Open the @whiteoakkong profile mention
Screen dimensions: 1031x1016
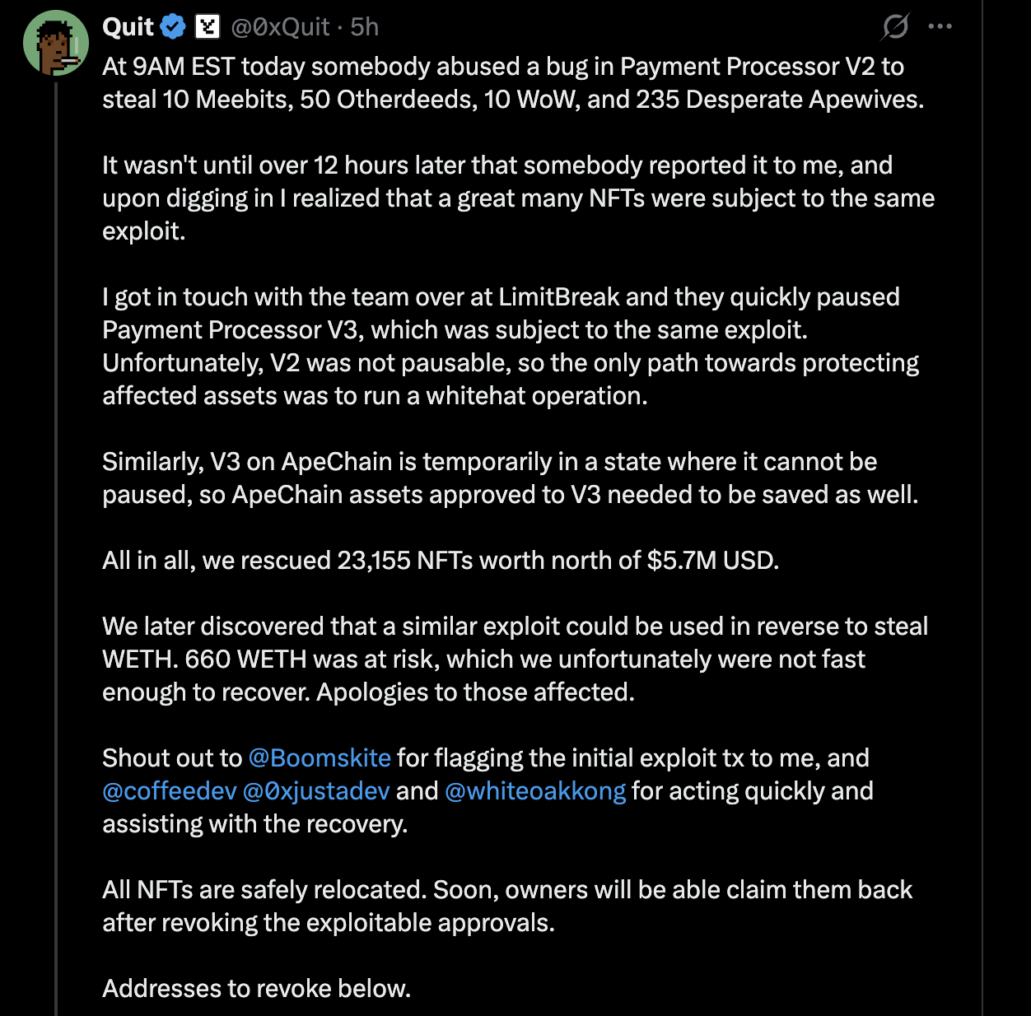coord(535,790)
